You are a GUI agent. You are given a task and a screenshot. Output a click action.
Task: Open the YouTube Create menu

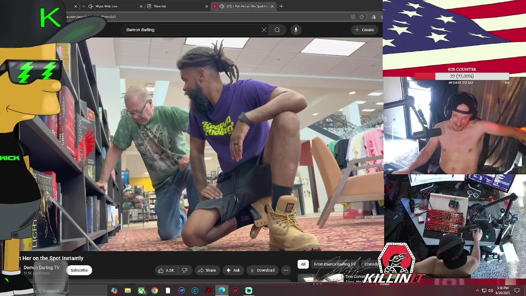[365, 30]
